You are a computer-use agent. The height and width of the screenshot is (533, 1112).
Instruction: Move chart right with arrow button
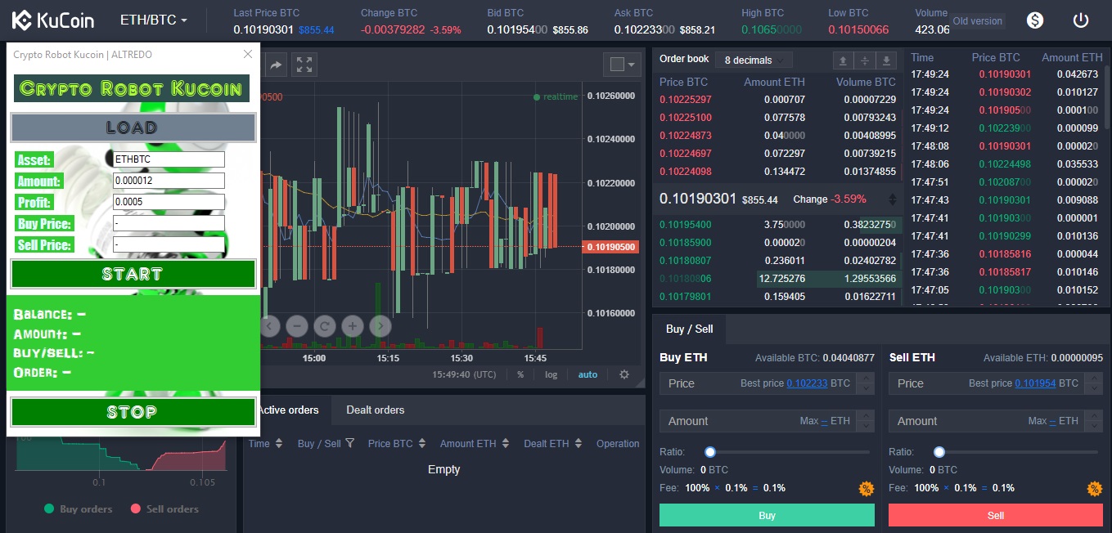pyautogui.click(x=380, y=326)
